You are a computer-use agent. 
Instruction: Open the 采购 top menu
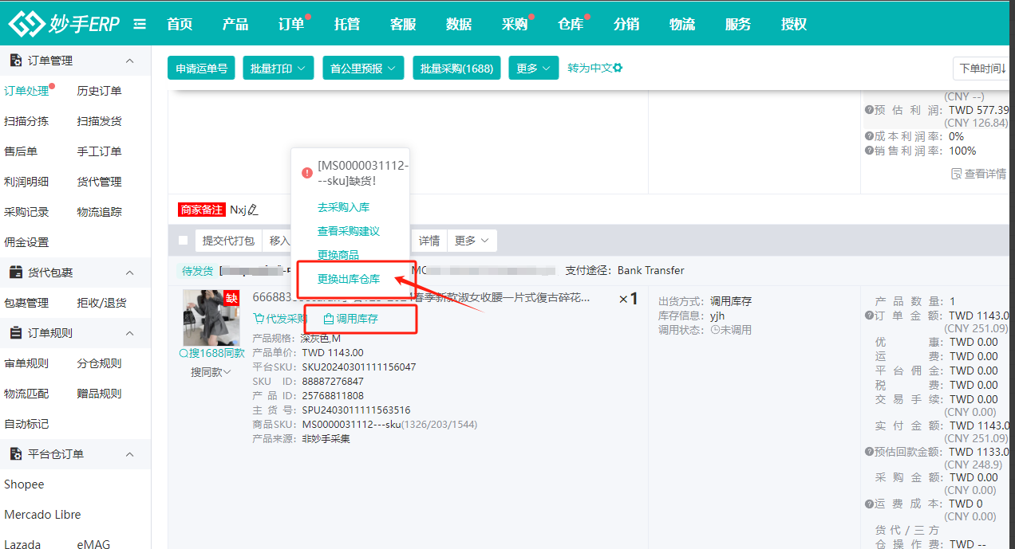[515, 24]
